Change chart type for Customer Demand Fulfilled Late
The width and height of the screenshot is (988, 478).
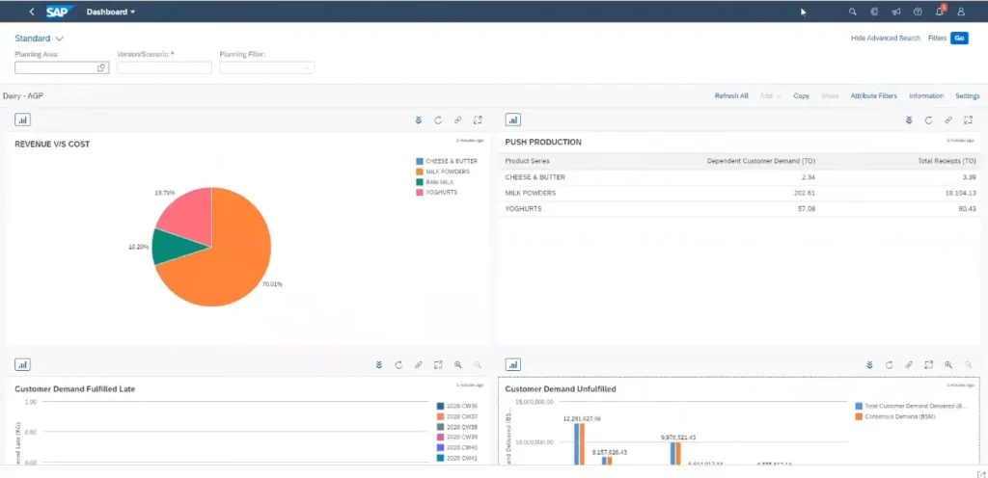[x=22, y=365]
